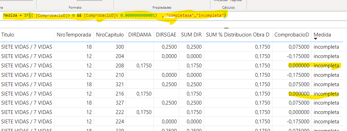This screenshot has width=347, height=131.
Task: Click DIRSGAE value 0,2500 in row 300
Action: point(169,47)
